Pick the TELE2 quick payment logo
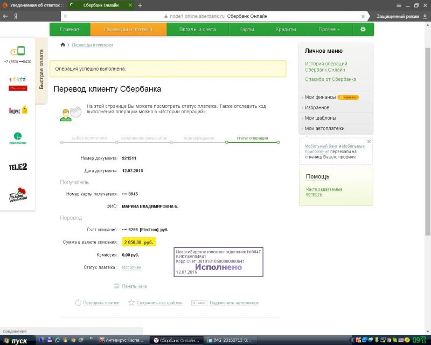The width and height of the screenshot is (431, 345). (x=18, y=167)
